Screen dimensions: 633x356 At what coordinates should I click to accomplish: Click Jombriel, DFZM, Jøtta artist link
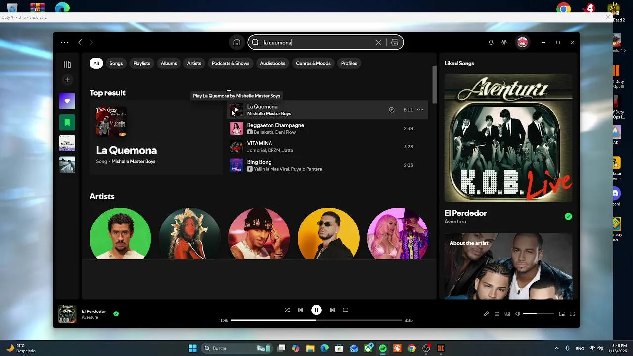(270, 150)
